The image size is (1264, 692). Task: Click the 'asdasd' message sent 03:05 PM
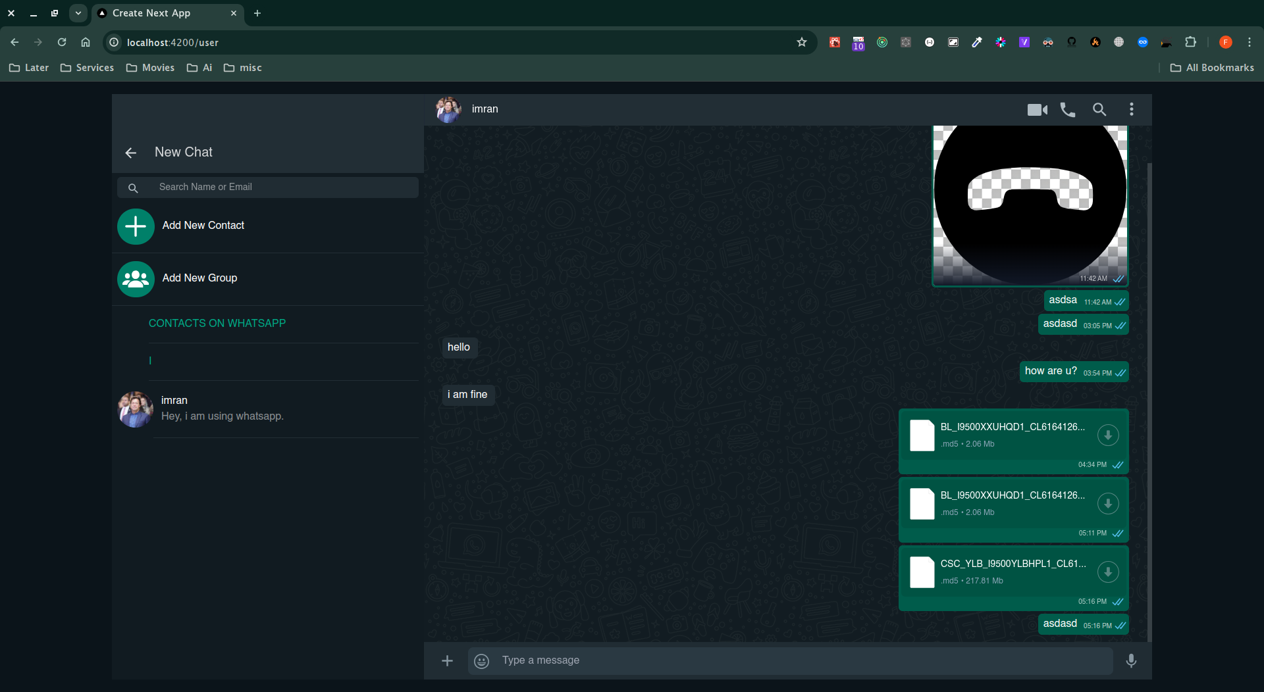pos(1084,324)
